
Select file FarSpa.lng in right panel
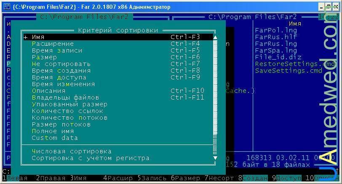276,50
